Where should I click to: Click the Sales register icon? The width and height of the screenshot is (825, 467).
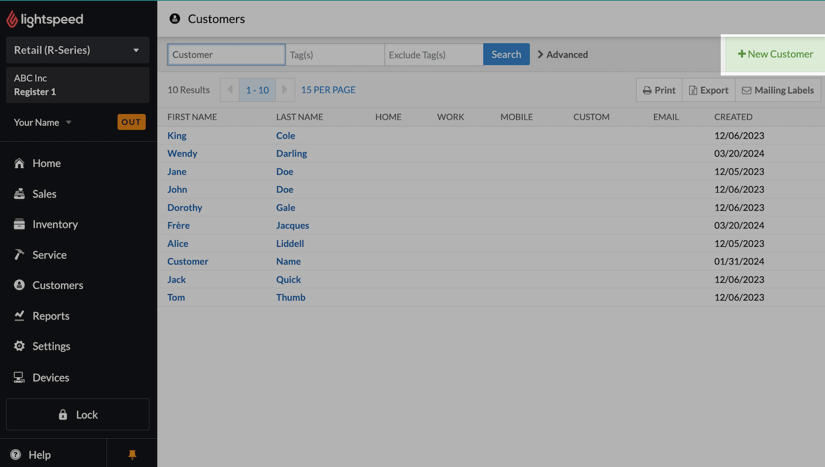pos(19,194)
